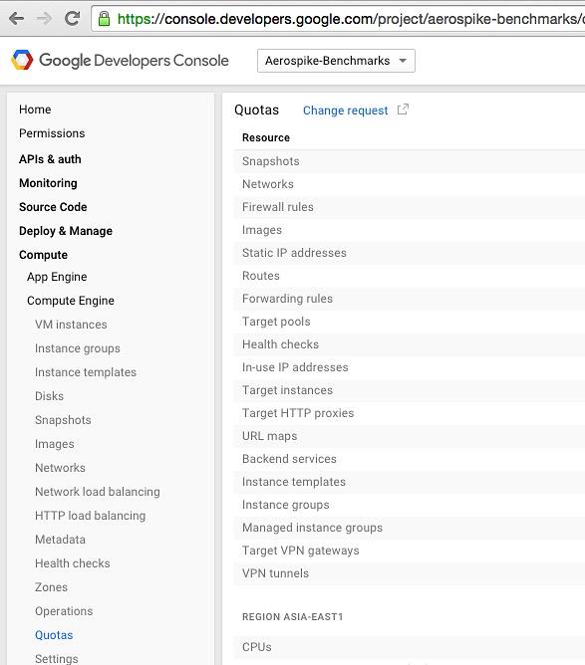
Task: Collapse the Compute section
Action: coord(43,255)
